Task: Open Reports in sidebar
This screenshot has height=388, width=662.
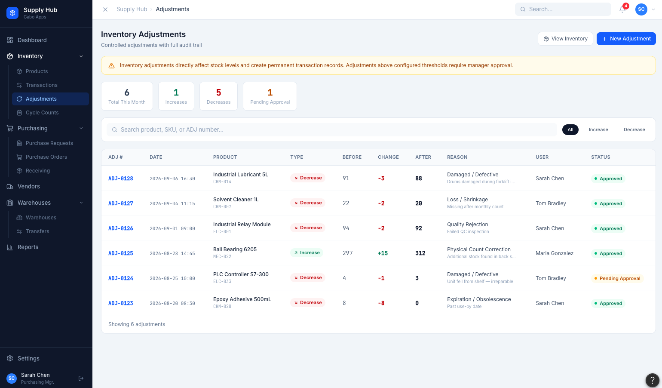Action: [46, 247]
